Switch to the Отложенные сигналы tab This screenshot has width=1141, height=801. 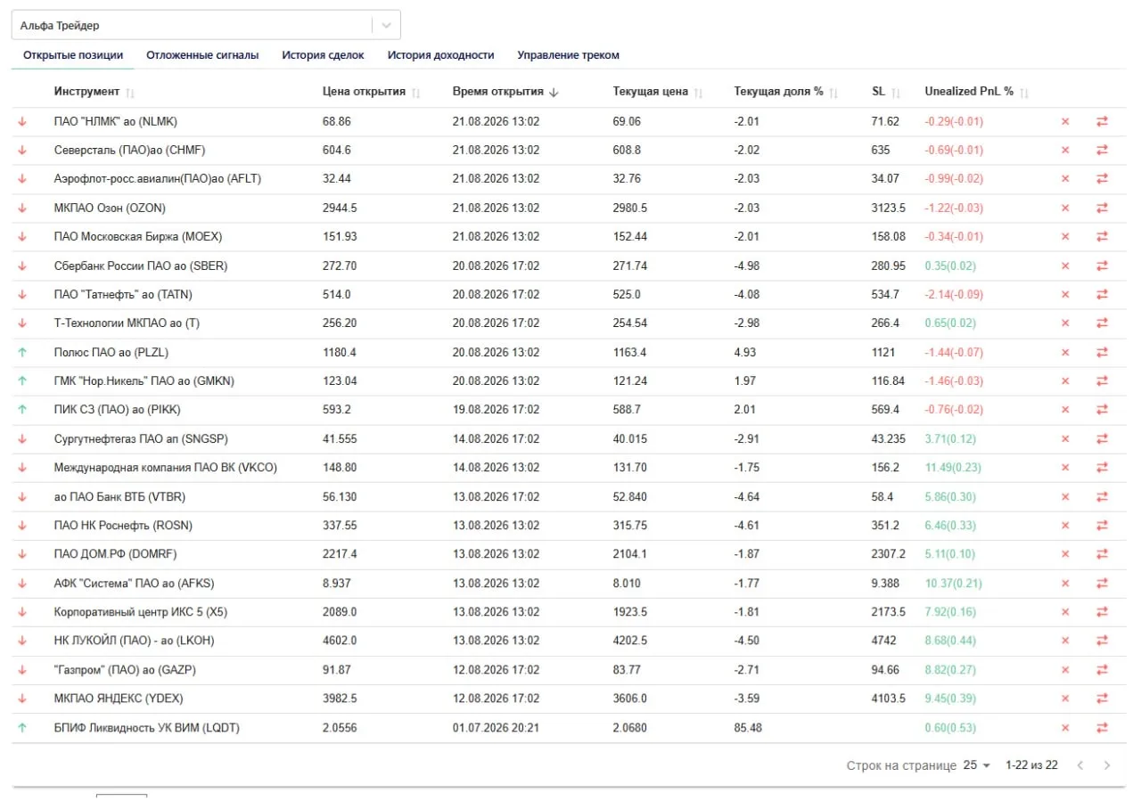tap(202, 55)
